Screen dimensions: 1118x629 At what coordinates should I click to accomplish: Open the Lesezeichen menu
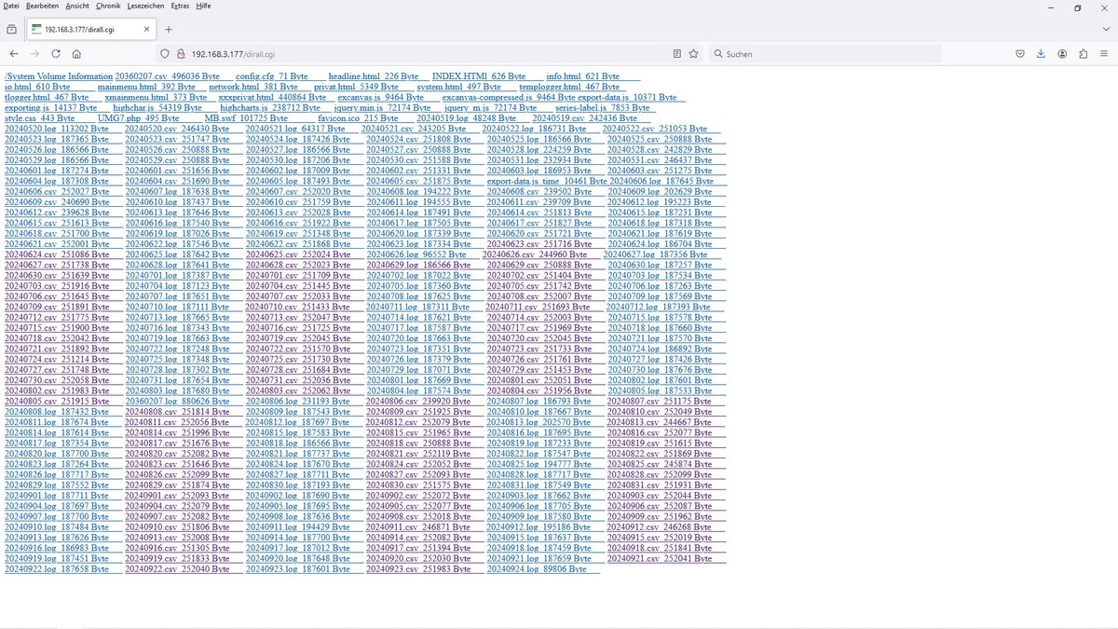(145, 6)
